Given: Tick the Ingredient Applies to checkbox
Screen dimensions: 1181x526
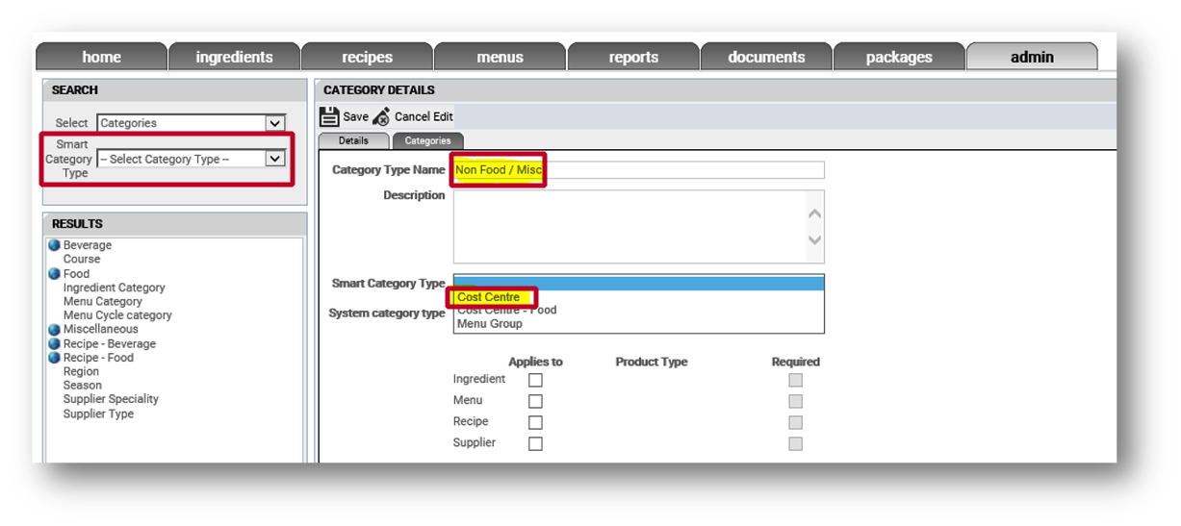Looking at the screenshot, I should pos(535,380).
